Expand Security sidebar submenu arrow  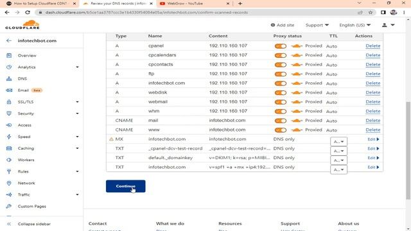(77, 114)
